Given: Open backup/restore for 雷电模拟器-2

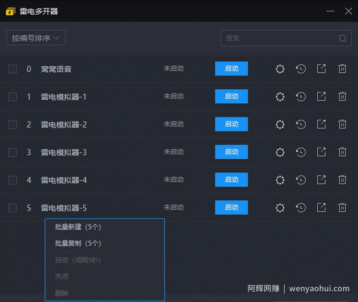Looking at the screenshot, I should (x=301, y=125).
